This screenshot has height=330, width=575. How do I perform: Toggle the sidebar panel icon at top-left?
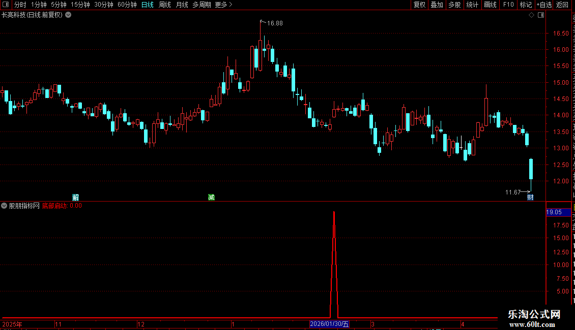click(6, 5)
